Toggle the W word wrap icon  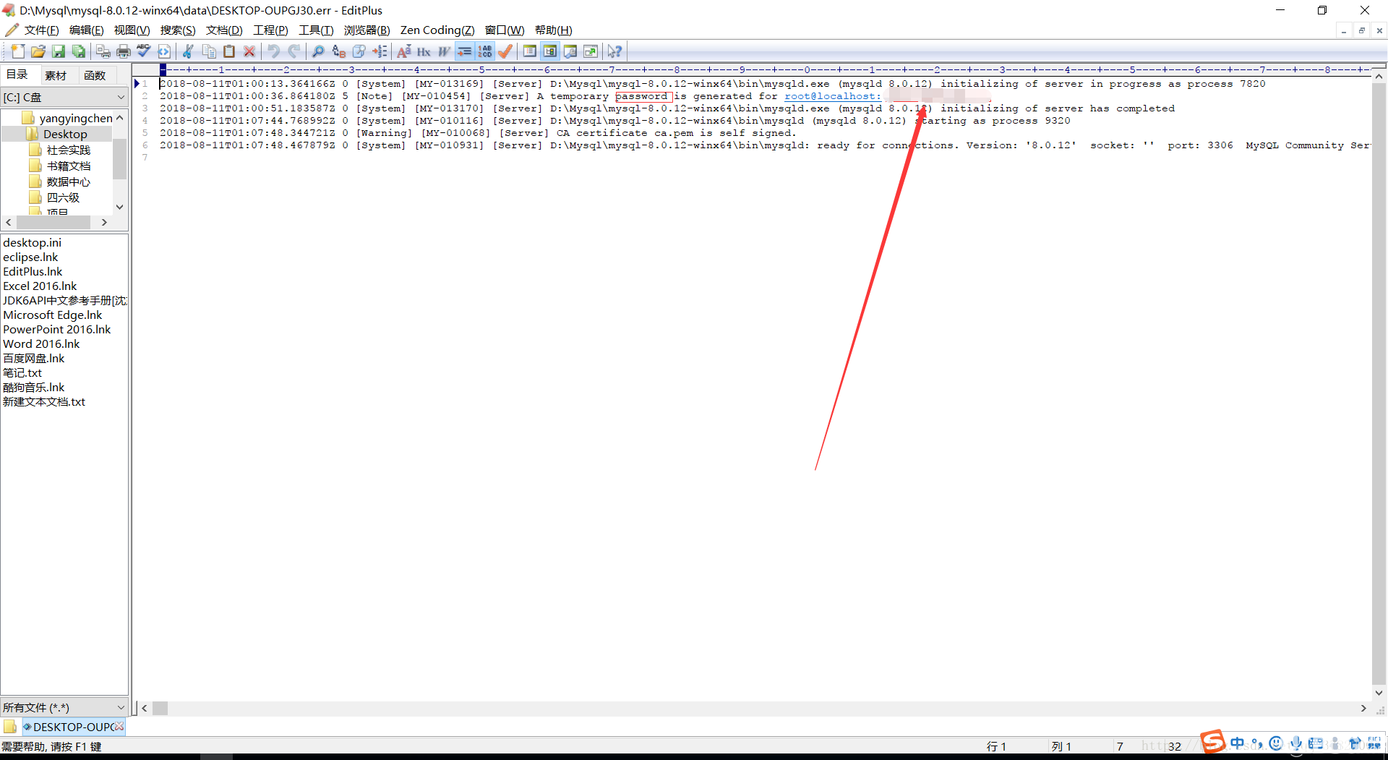click(444, 51)
